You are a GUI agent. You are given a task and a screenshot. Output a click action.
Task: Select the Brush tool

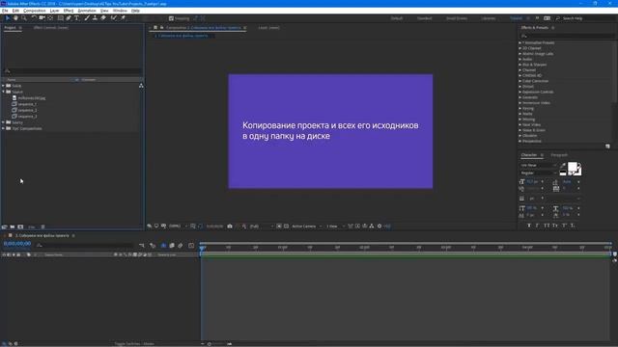(87, 18)
